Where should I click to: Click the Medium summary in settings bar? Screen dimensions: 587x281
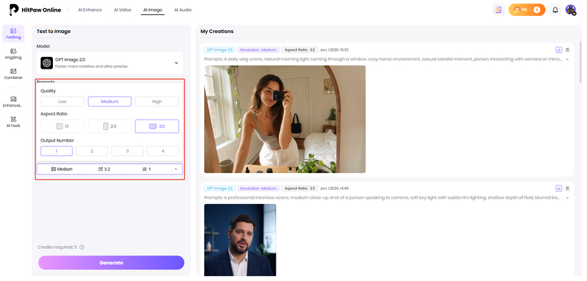click(x=62, y=169)
